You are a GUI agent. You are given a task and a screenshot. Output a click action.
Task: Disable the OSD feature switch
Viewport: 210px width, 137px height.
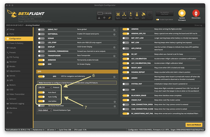[41, 64]
